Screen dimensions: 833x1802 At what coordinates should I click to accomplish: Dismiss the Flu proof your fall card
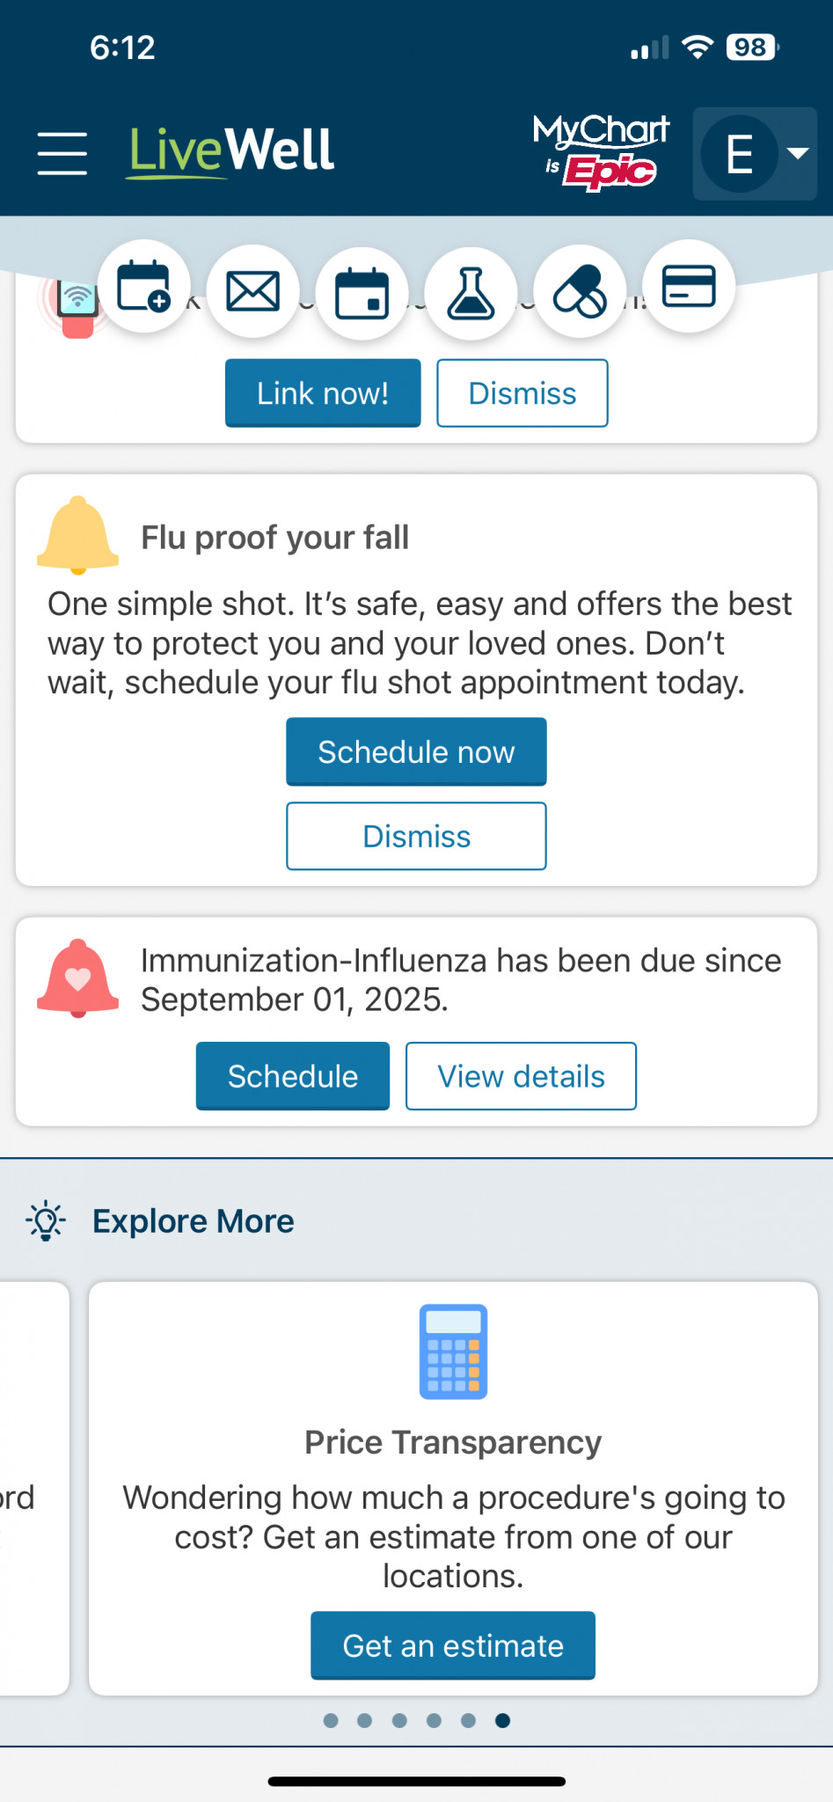416,836
